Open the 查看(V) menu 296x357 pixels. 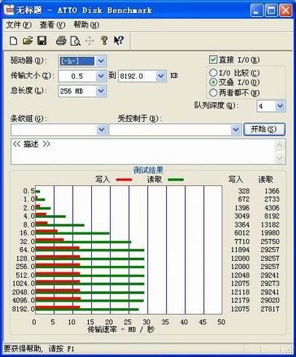52,25
